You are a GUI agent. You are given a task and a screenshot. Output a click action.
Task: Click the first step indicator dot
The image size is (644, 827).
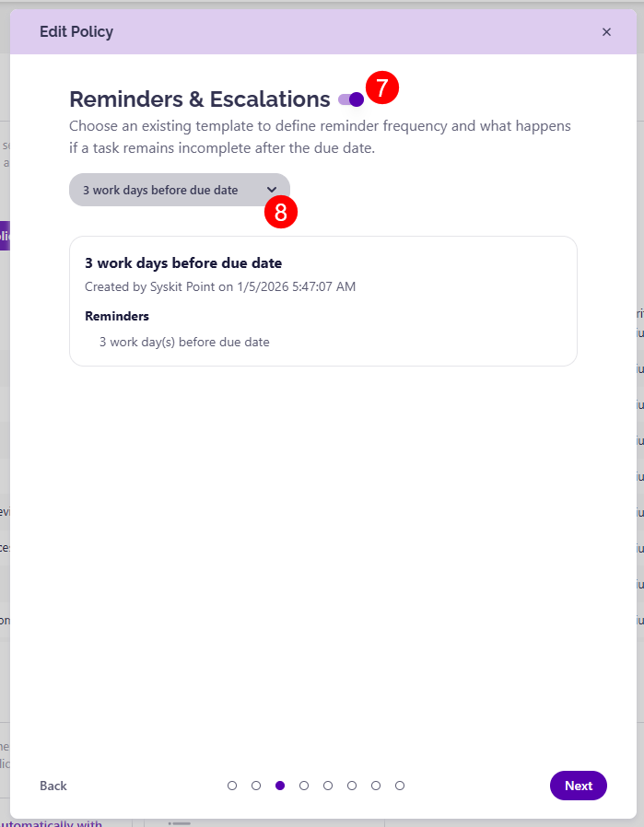232,786
